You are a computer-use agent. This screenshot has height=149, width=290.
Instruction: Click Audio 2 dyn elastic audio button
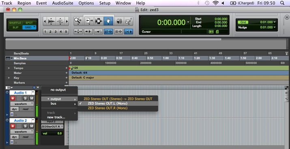(14, 137)
